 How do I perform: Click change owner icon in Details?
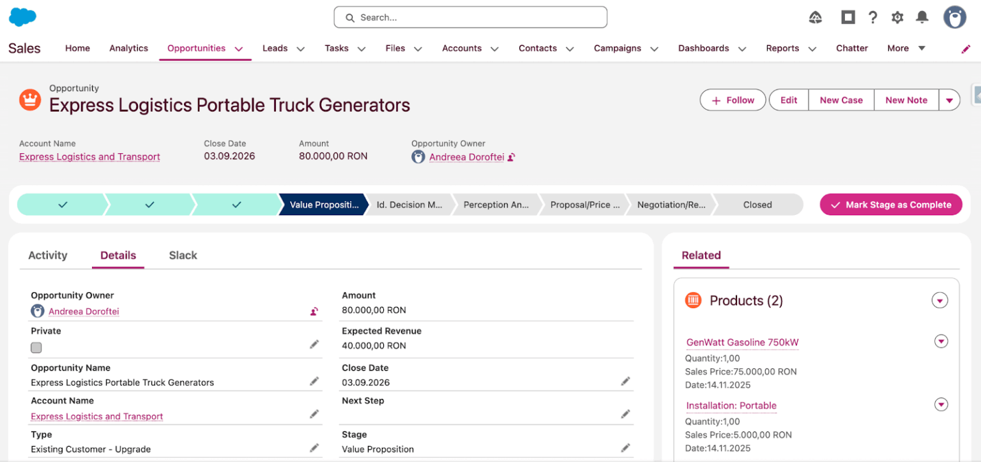click(314, 311)
